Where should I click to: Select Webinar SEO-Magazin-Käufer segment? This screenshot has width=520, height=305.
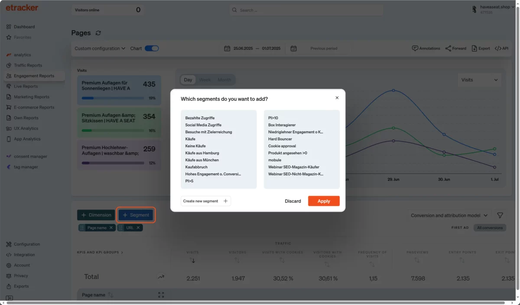pos(294,167)
